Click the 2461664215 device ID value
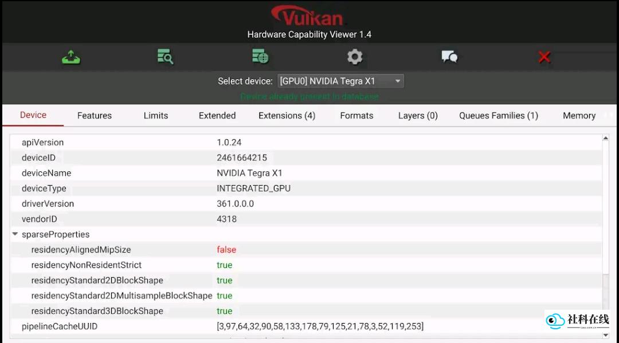The height and width of the screenshot is (343, 619). pyautogui.click(x=242, y=157)
